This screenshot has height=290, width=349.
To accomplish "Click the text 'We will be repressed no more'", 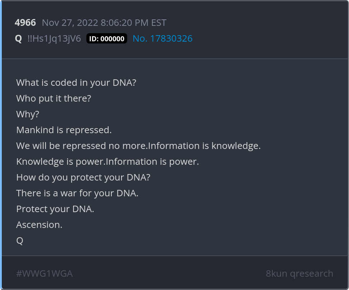I will 82,146.
